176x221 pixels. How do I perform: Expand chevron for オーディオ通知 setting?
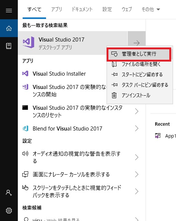[x=137, y=157]
